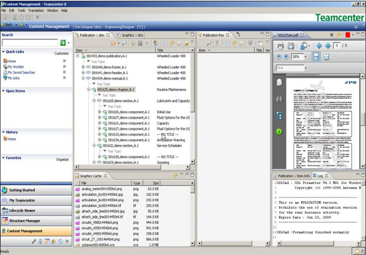Screen dimensions: 366x255
Task: Select file analog_meter0014350ml.png in Graphics Cache
Action: [x=102, y=189]
